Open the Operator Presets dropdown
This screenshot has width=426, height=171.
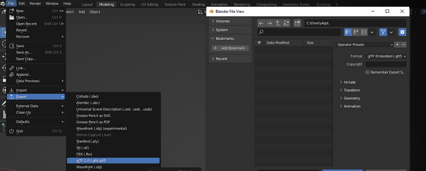click(364, 45)
